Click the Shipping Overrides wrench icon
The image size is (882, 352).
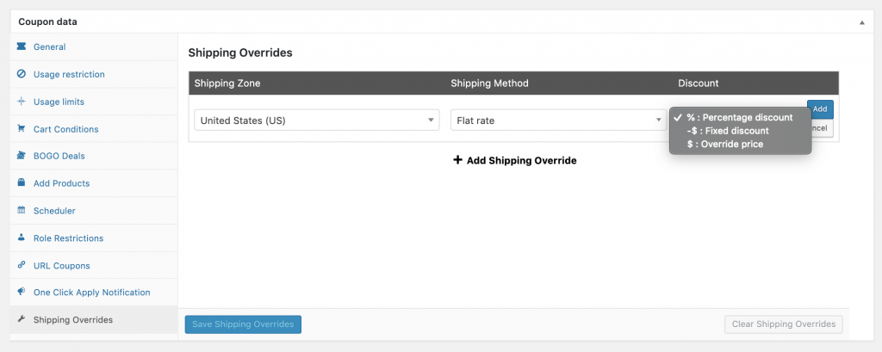click(21, 320)
